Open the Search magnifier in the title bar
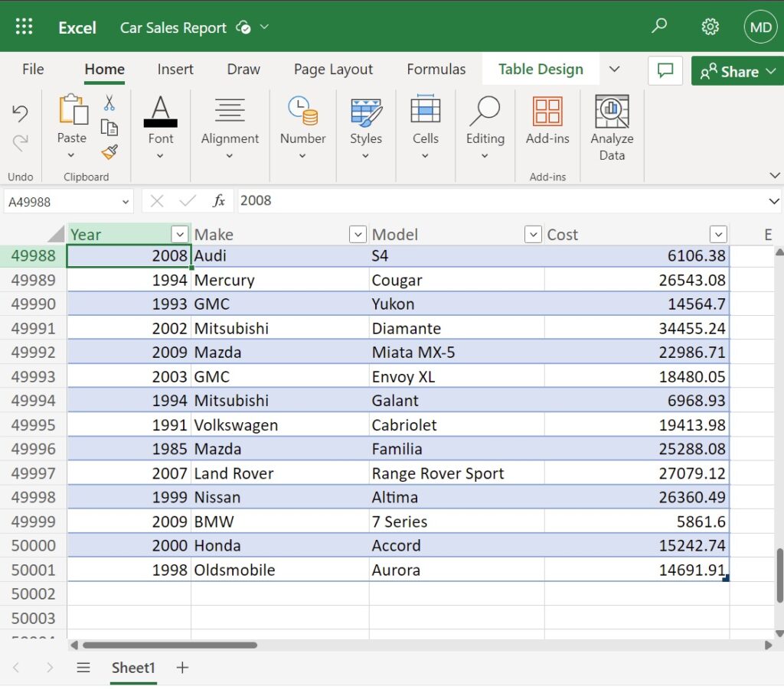This screenshot has width=784, height=689. tap(659, 25)
